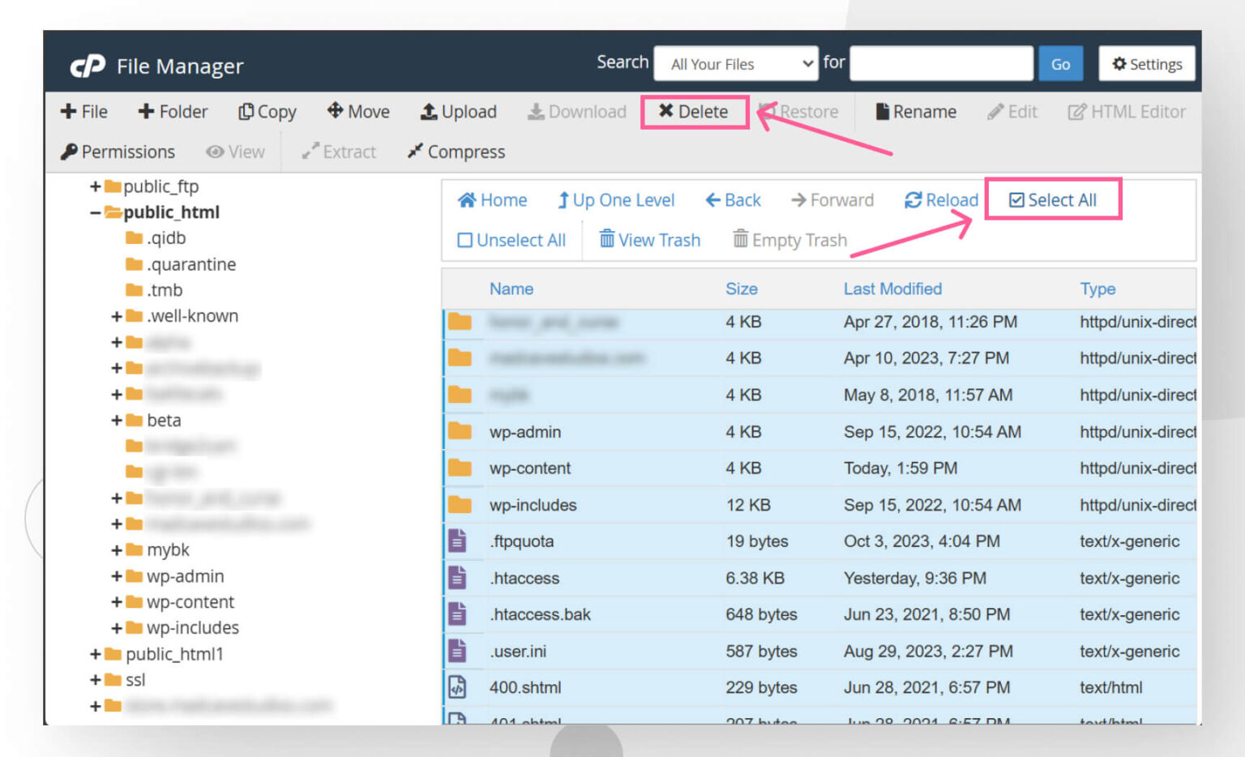Image resolution: width=1245 pixels, height=757 pixels.
Task: Copy the selected items
Action: (x=267, y=112)
